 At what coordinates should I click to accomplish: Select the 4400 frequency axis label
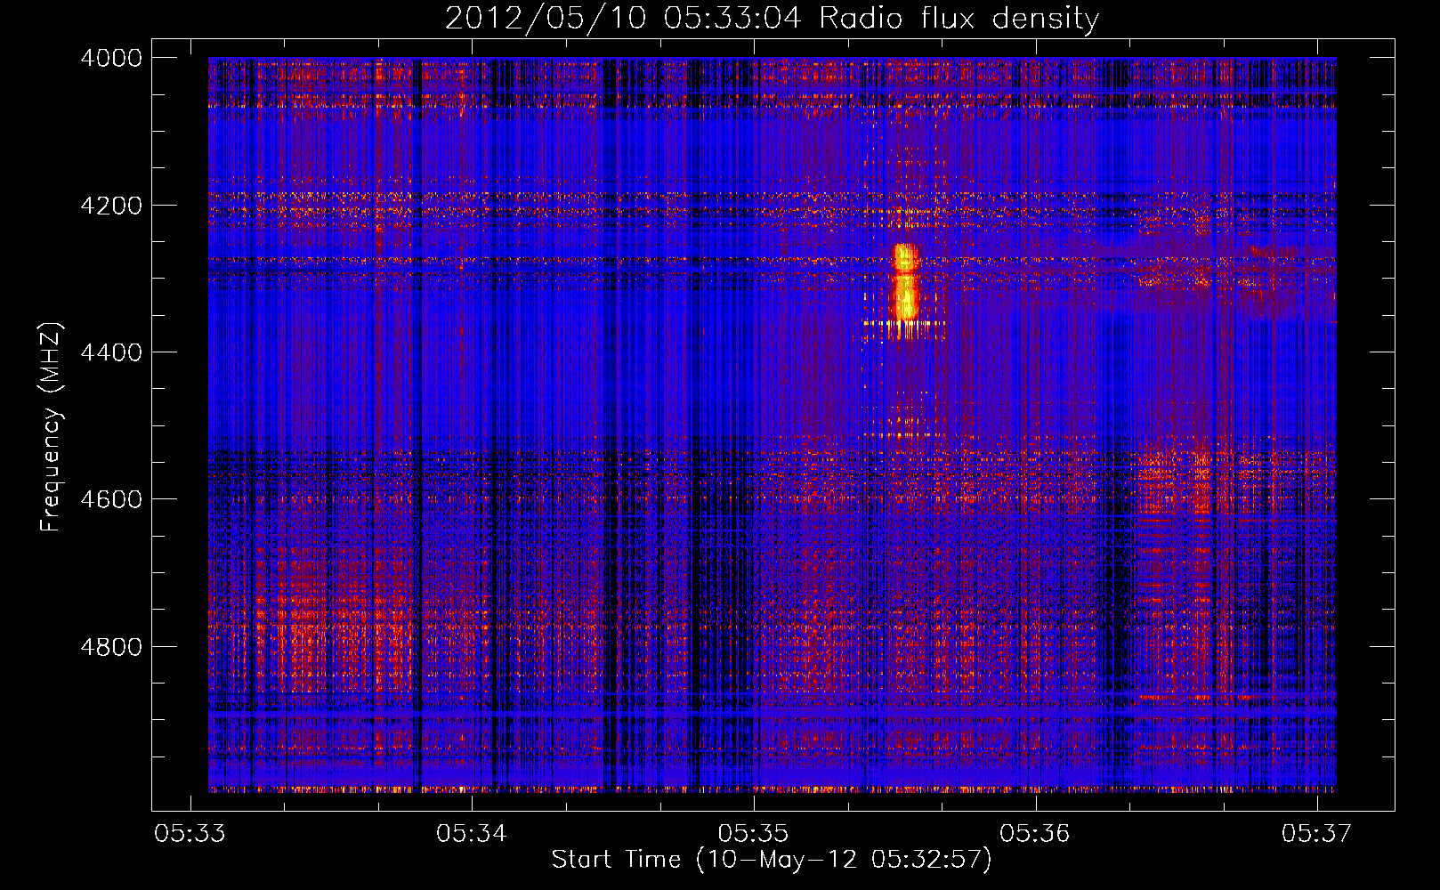pyautogui.click(x=111, y=352)
